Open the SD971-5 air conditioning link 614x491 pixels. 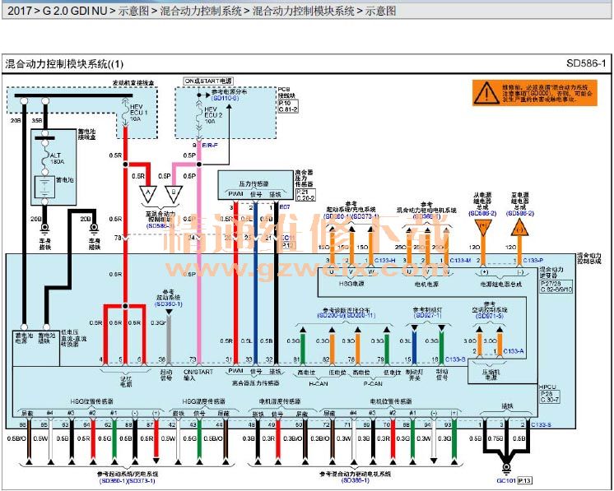coord(490,316)
